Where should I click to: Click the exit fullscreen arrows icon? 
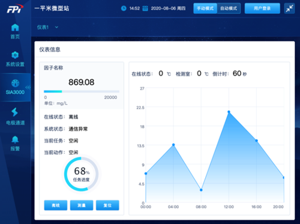(x=289, y=8)
